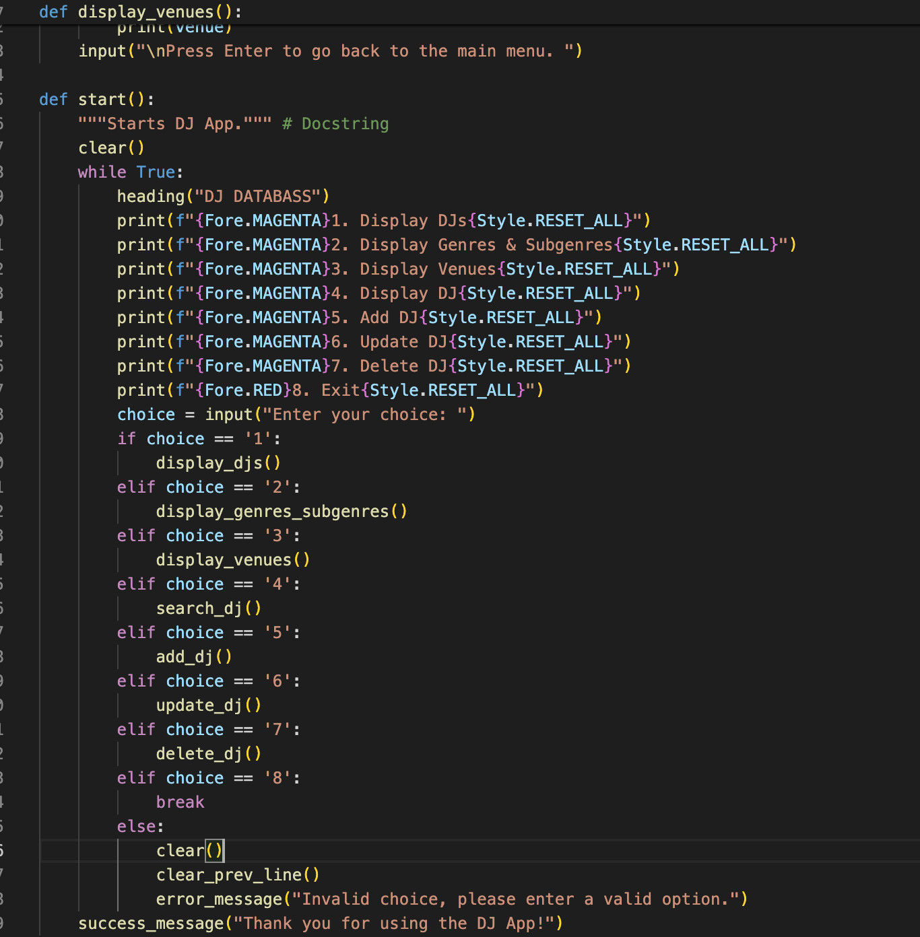Click the "elif choice == '3':" line
The image size is (920, 937).
click(x=209, y=536)
